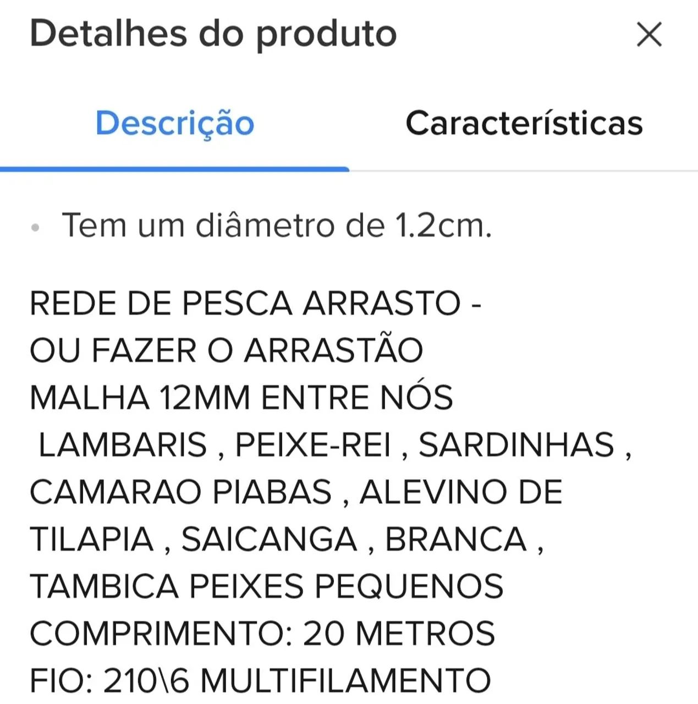
Task: Click the word LAMBARIS
Action: point(123,444)
